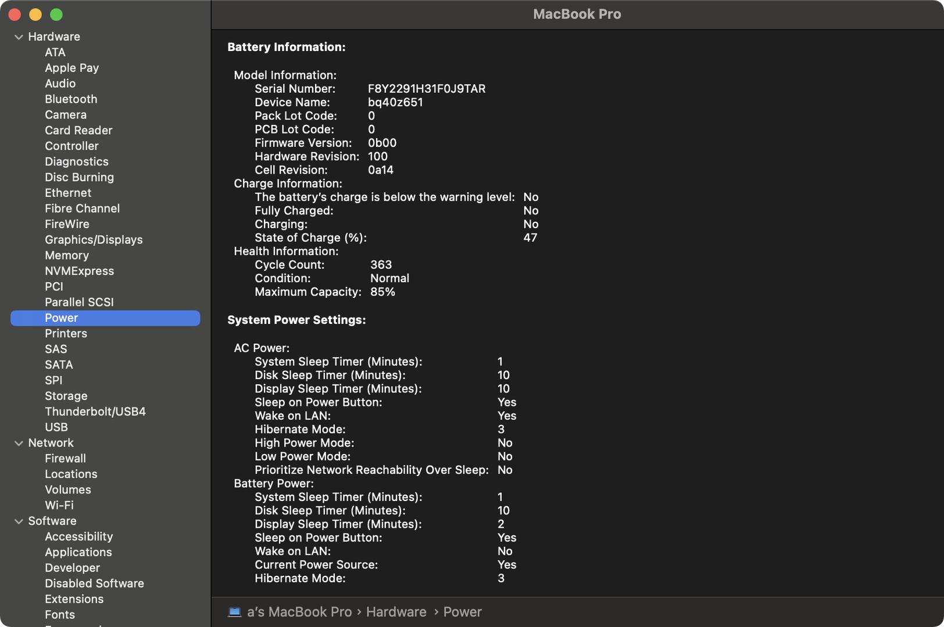This screenshot has height=627, width=944.
Task: Select Camera in the sidebar
Action: click(x=66, y=115)
